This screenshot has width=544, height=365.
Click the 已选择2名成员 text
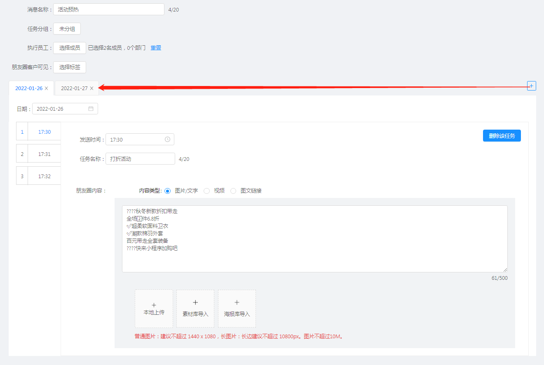[105, 48]
